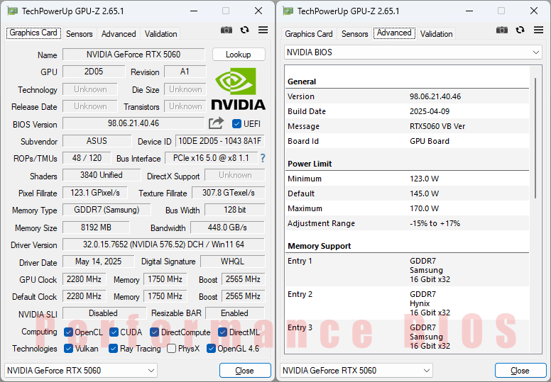Image resolution: width=551 pixels, height=382 pixels.
Task: Click the Message value RTX5060 VB Ver
Action: click(437, 126)
